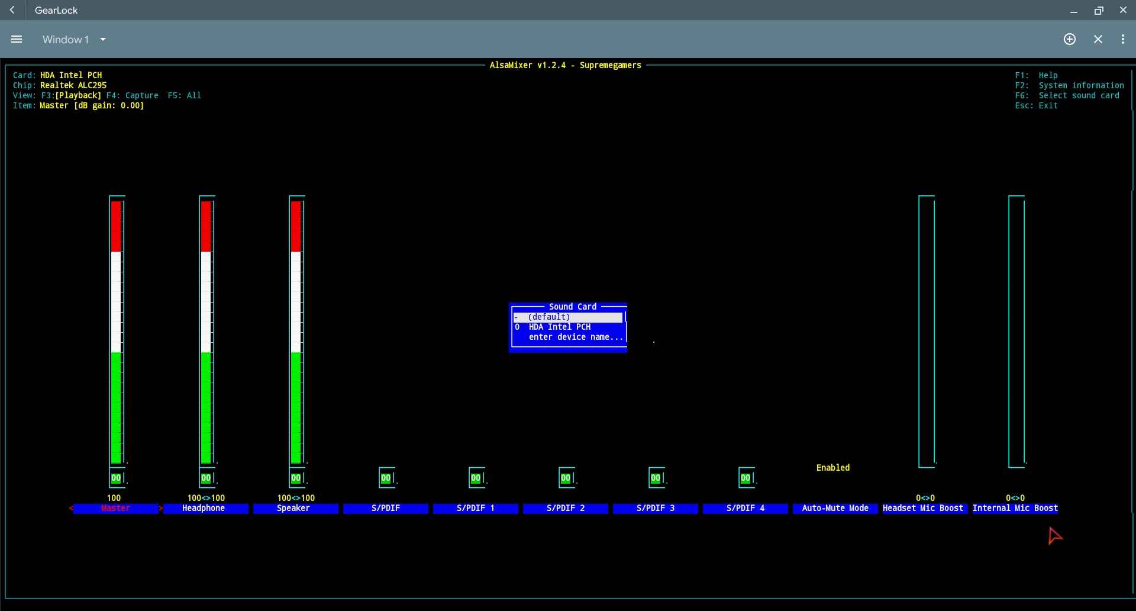Select the Internal Mic Boost channel
The width and height of the screenshot is (1136, 611).
click(x=1015, y=508)
